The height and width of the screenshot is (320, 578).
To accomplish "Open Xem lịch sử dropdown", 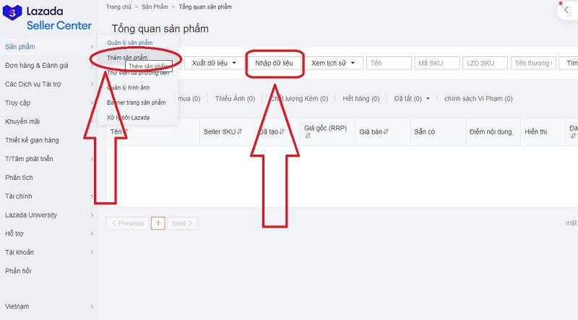I will coord(333,63).
